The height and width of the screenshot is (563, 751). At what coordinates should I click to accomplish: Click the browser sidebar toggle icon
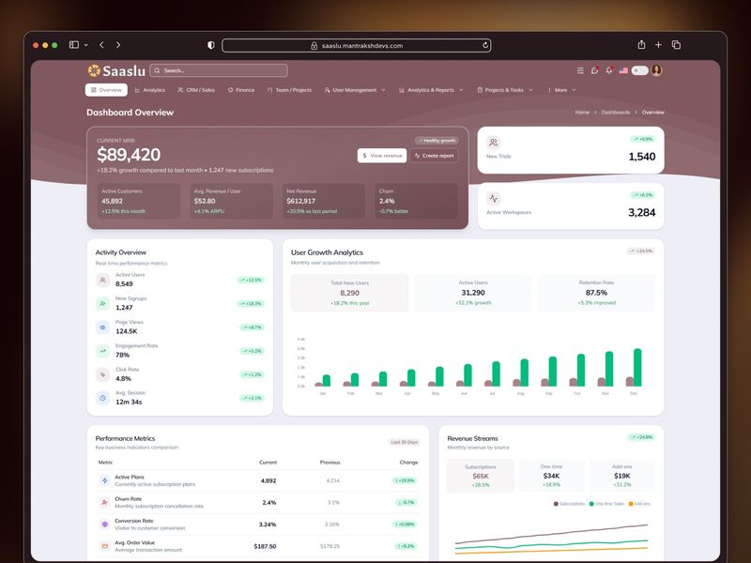click(74, 44)
